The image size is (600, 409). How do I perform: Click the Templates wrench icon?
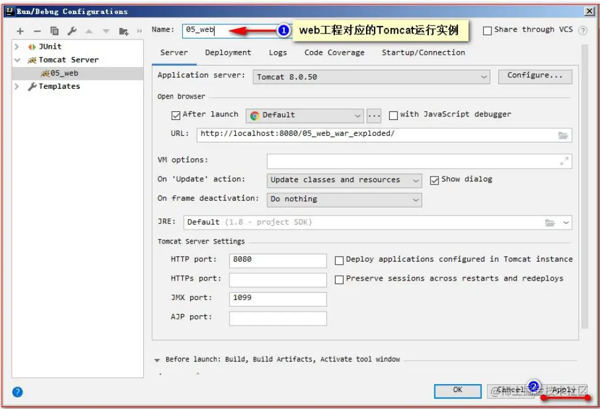(32, 87)
